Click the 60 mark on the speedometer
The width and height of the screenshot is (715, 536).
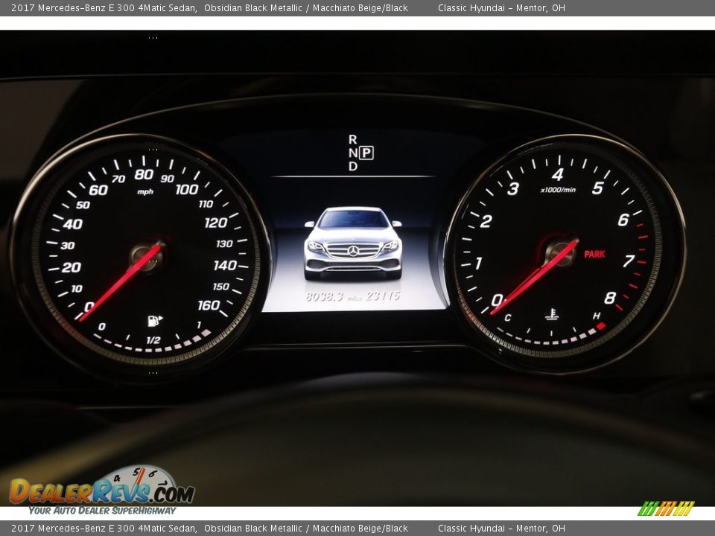(98, 190)
